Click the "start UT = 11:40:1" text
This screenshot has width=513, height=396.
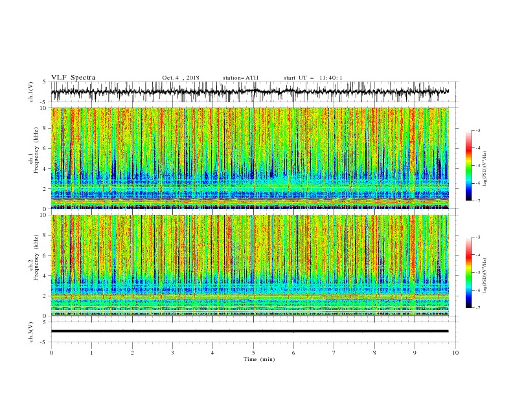click(313, 78)
